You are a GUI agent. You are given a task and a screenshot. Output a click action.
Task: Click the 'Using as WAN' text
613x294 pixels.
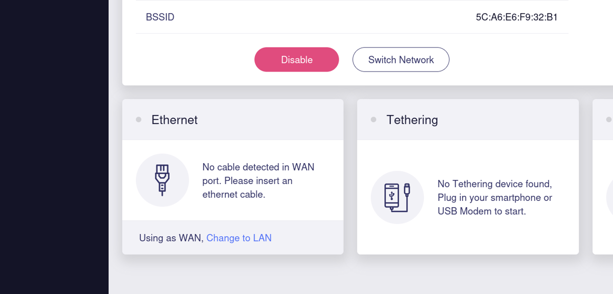(171, 238)
